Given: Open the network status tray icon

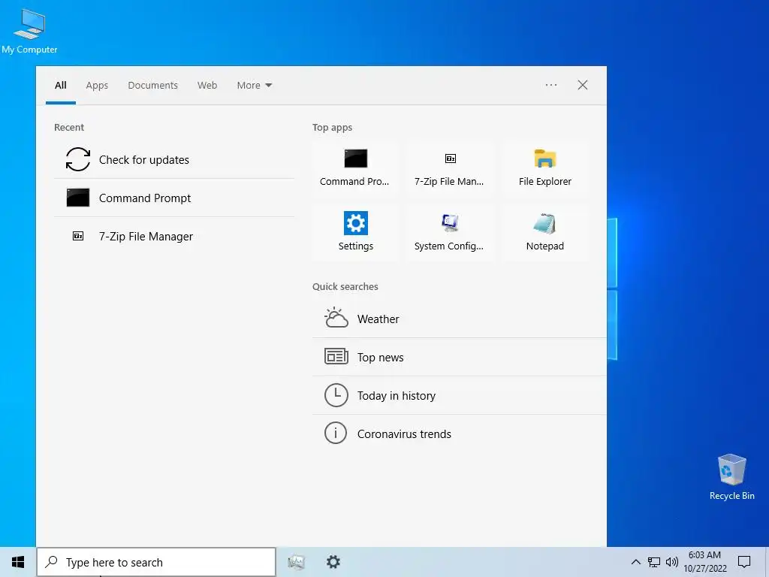Looking at the screenshot, I should (654, 562).
